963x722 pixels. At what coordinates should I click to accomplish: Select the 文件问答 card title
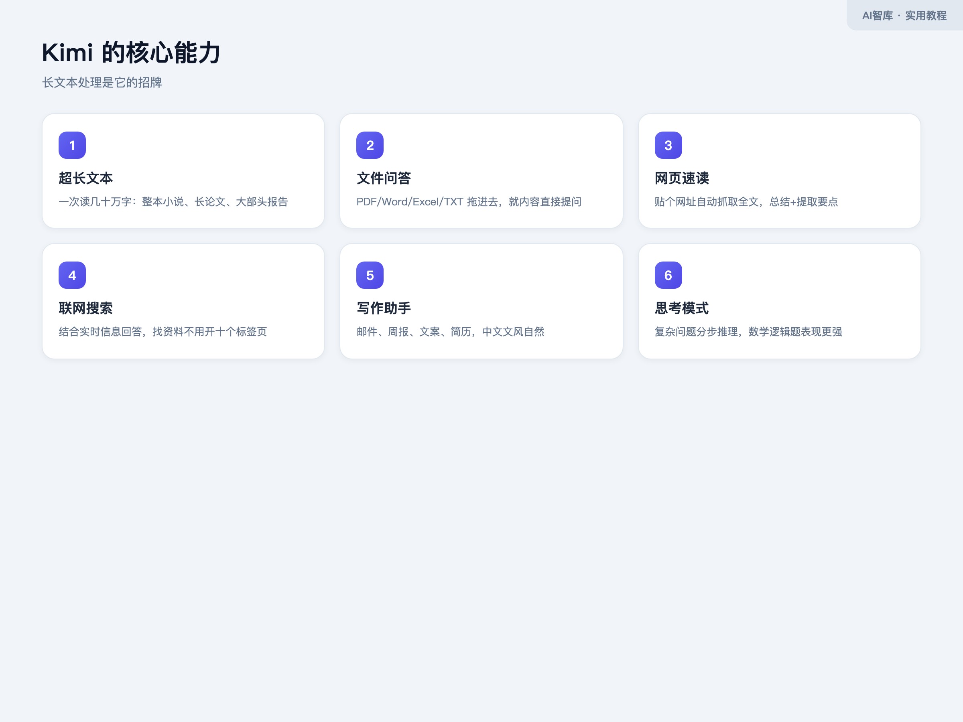tap(384, 178)
